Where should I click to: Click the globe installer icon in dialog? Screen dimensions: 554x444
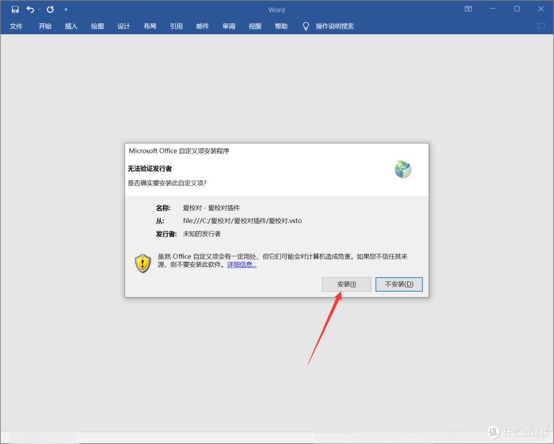(403, 169)
